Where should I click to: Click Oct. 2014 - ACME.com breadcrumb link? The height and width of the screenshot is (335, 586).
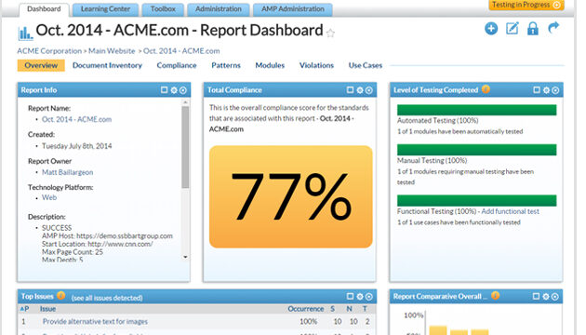(181, 51)
